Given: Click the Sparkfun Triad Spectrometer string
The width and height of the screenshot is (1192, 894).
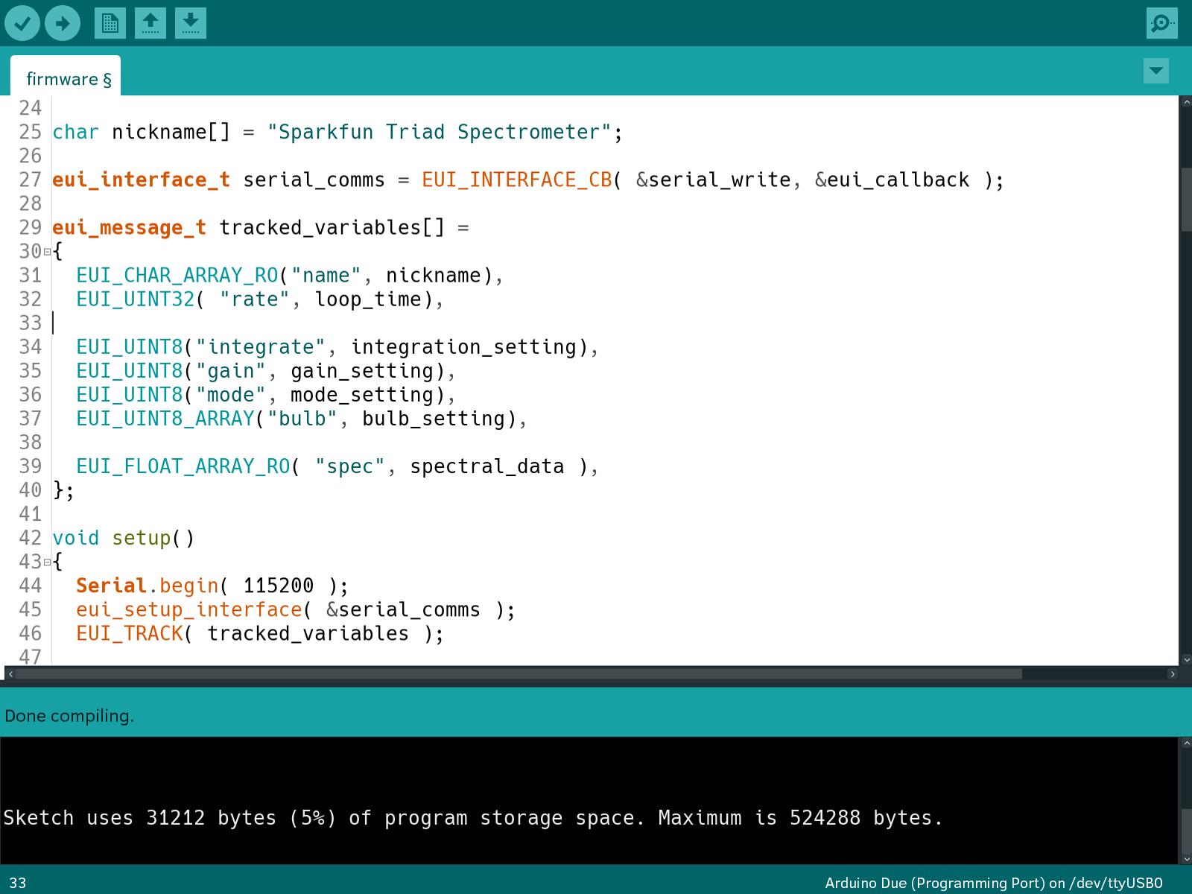Looking at the screenshot, I should pyautogui.click(x=443, y=132).
